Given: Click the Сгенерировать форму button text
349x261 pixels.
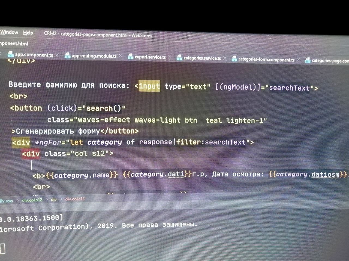Looking at the screenshot, I should coord(58,131).
